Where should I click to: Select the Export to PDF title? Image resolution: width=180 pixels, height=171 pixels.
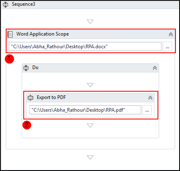51,97
